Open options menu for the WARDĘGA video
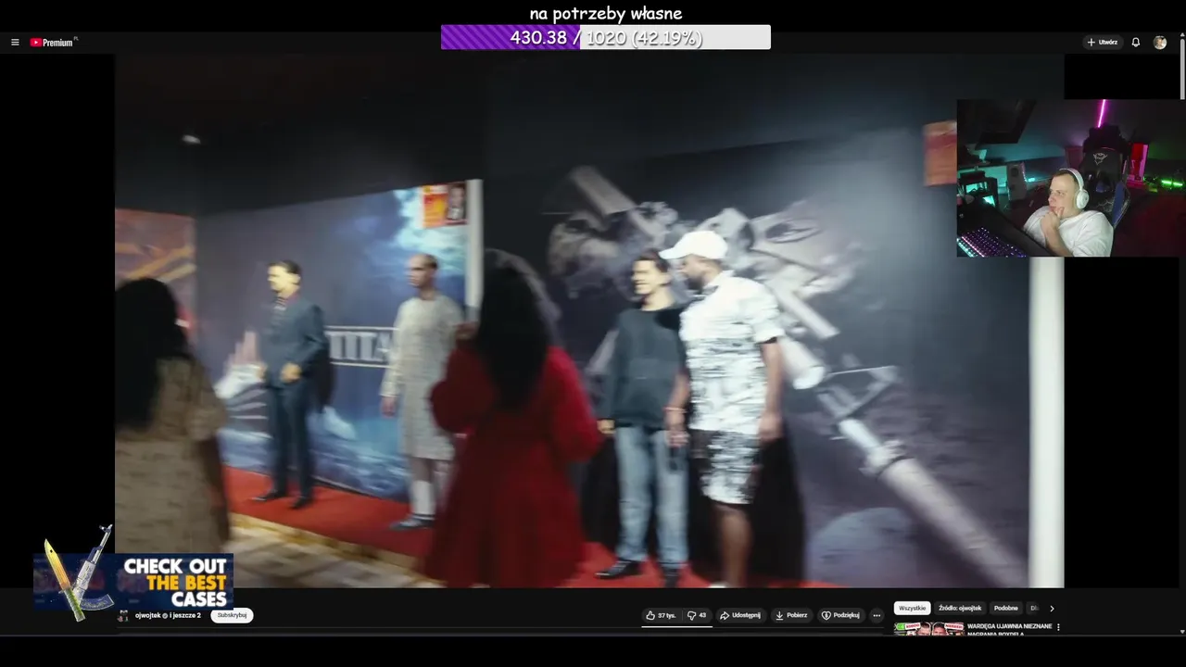1186x667 pixels. click(1058, 627)
